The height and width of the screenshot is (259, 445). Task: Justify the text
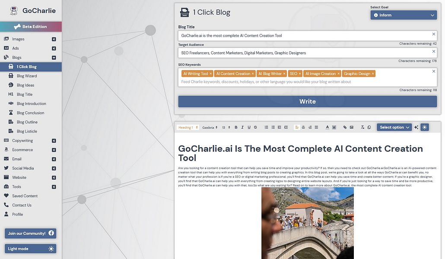point(316,127)
